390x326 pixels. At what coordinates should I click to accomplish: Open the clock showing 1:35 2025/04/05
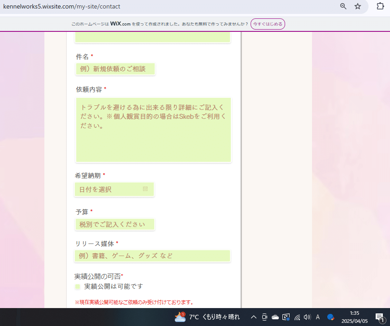pyautogui.click(x=355, y=317)
